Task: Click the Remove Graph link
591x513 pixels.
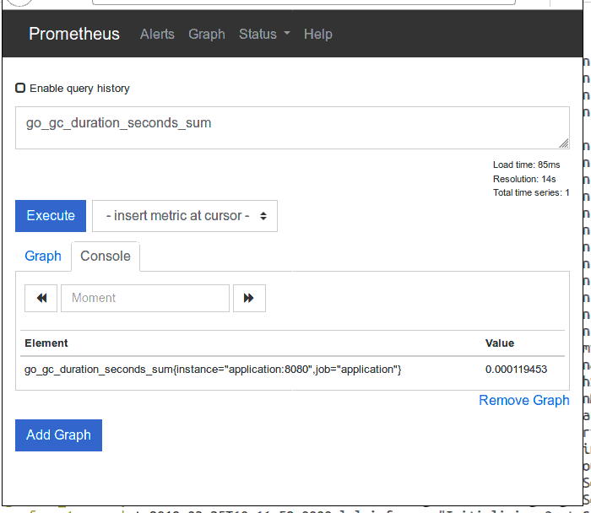Action: (523, 400)
